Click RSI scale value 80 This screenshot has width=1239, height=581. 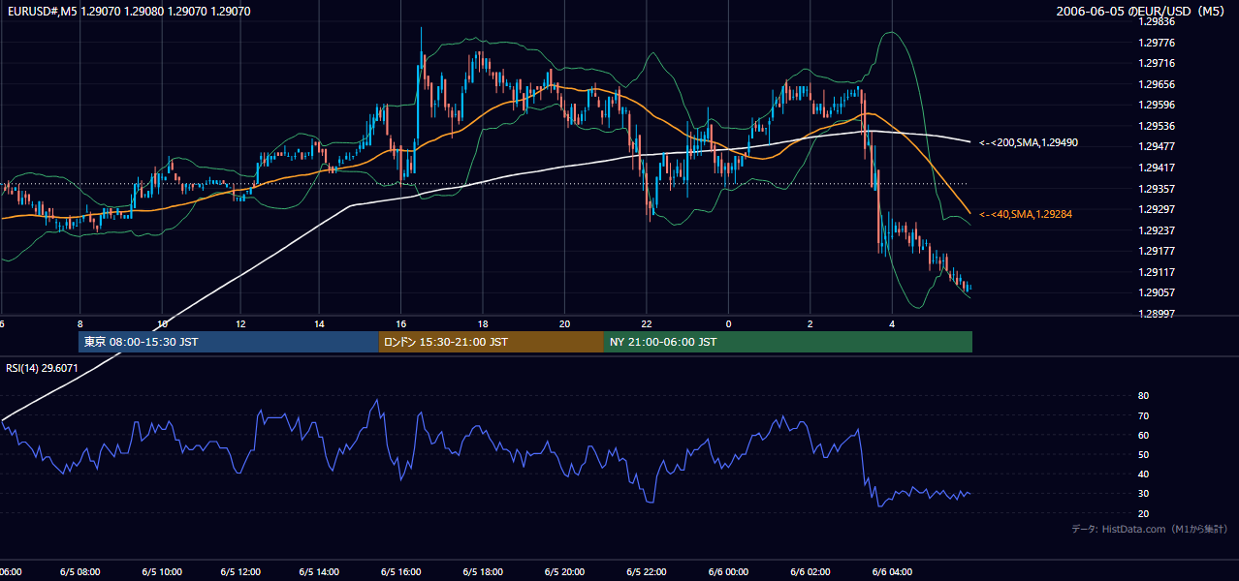[x=1143, y=396]
